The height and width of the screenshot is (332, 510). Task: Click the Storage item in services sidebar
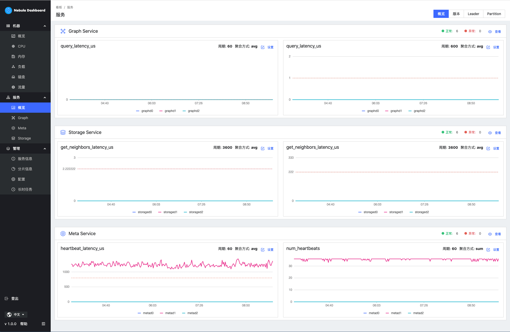[x=24, y=138]
